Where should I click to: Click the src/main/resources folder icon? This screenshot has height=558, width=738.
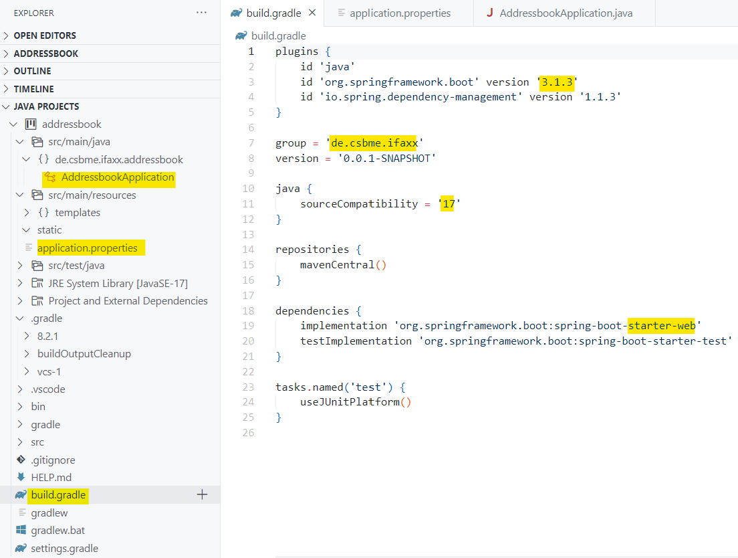point(37,195)
